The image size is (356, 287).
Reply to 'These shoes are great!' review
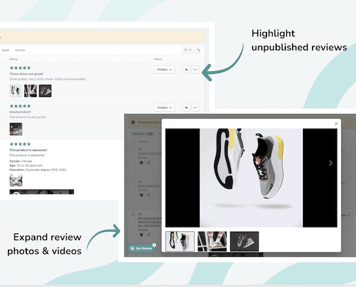(187, 69)
